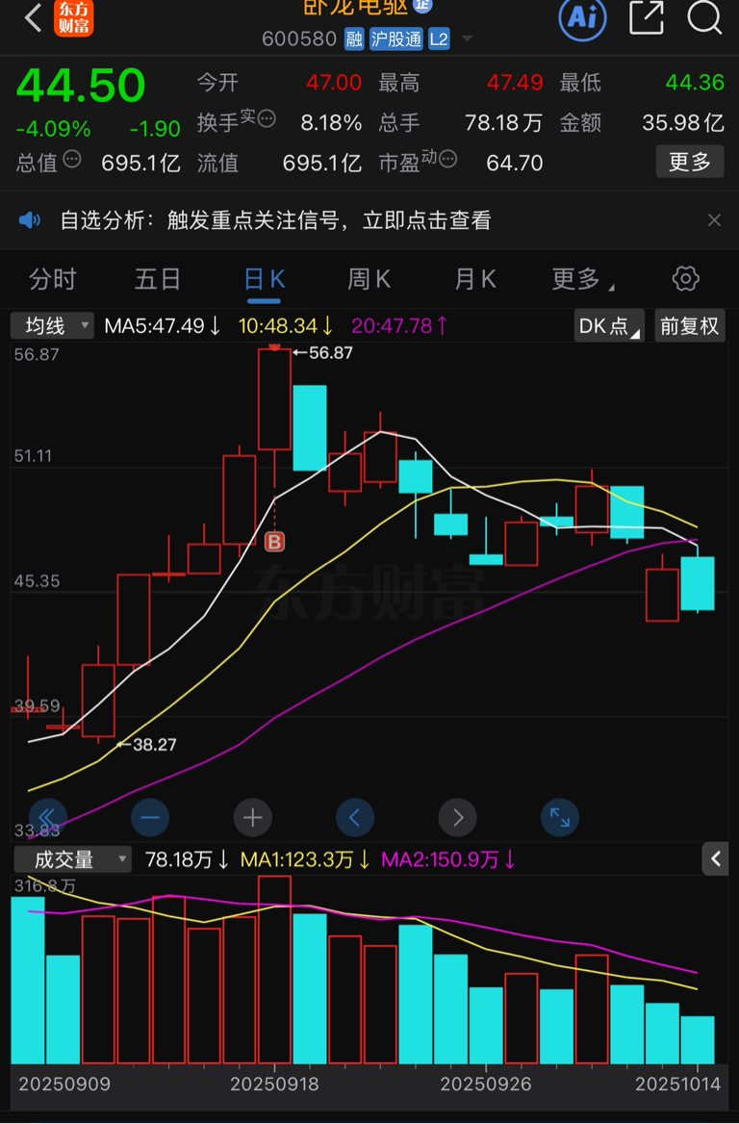The width and height of the screenshot is (739, 1124).
Task: Tap the info icon next to 换手
Action: [x=266, y=118]
